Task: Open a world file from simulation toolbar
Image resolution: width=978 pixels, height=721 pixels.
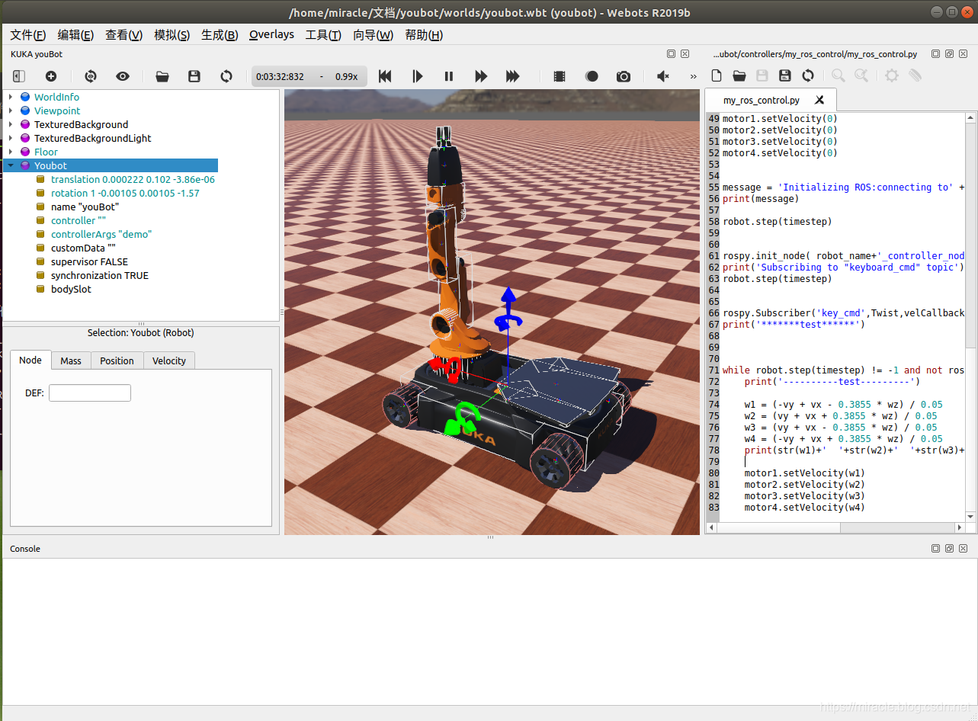Action: point(162,76)
